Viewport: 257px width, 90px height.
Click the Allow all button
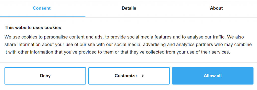tap(213, 76)
